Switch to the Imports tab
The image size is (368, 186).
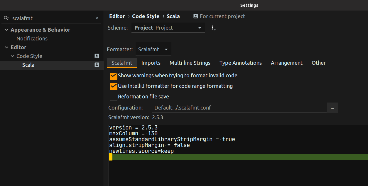click(151, 63)
